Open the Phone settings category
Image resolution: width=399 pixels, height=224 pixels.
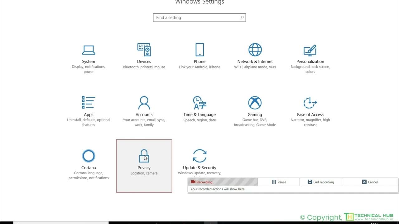pyautogui.click(x=199, y=56)
